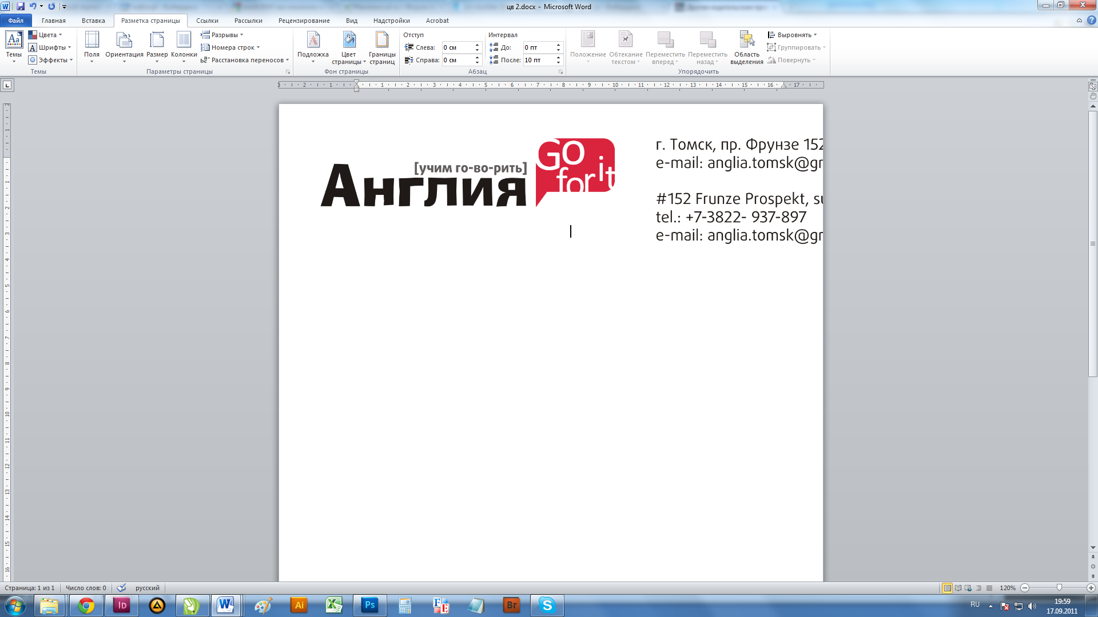The width and height of the screenshot is (1098, 617).
Task: Click the Undo icon in Quick Access
Action: [33, 6]
